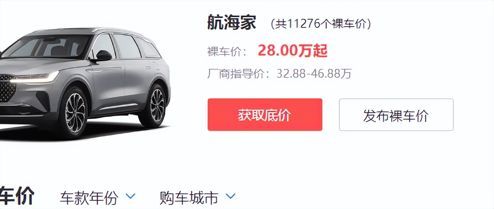The height and width of the screenshot is (209, 494).
Task: Click the blue chevron beside 车款年份
Action: click(x=130, y=197)
